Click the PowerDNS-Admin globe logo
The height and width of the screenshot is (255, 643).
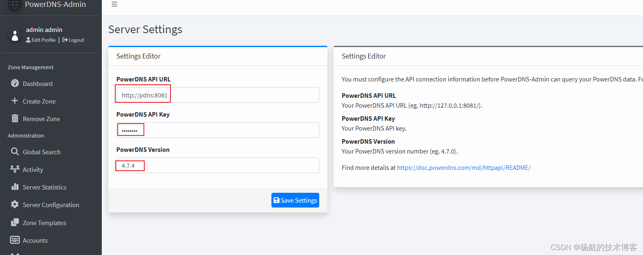15,5
